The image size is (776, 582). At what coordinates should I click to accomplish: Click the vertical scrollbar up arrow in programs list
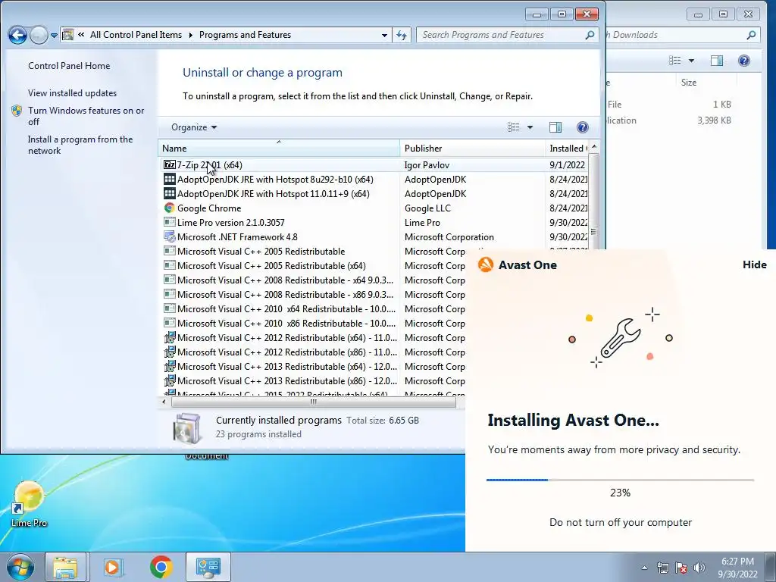tap(594, 147)
